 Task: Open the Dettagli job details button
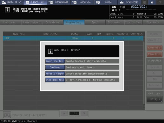point(154,99)
